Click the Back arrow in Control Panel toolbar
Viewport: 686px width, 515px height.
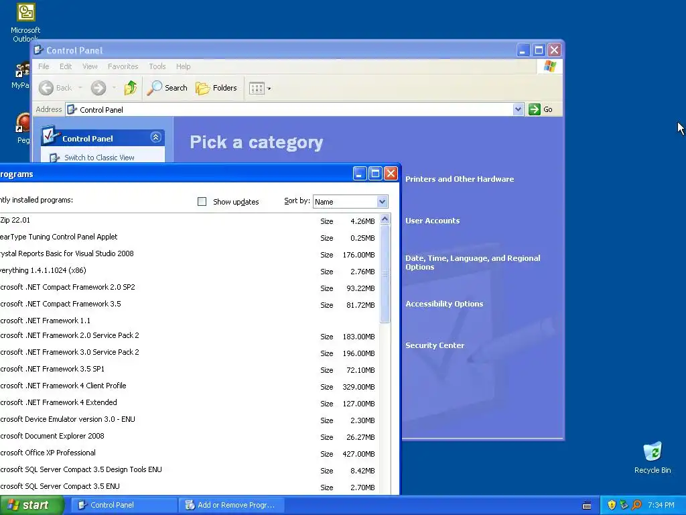click(x=46, y=88)
